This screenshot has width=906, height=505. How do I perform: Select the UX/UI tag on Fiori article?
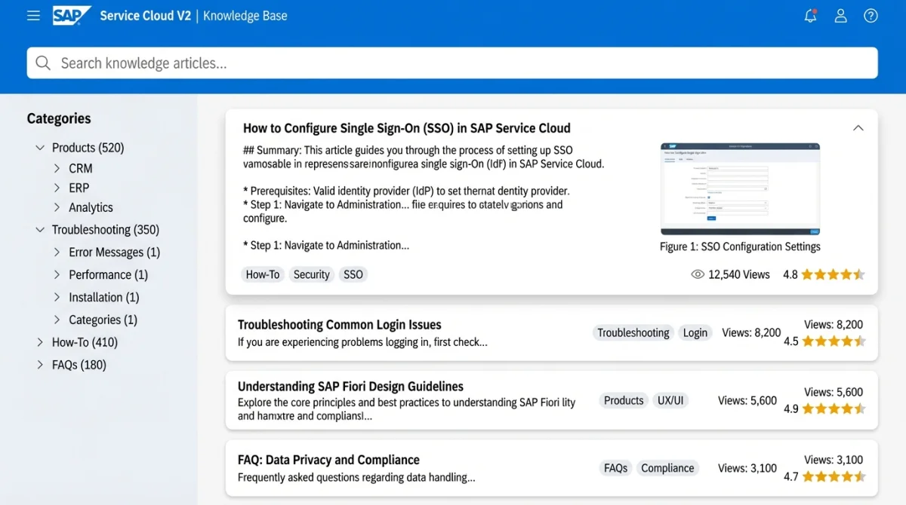click(x=670, y=400)
